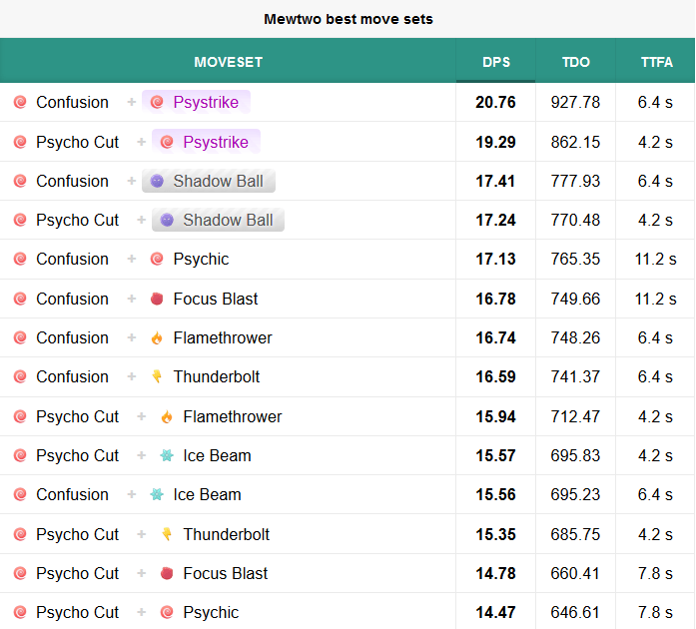The image size is (696, 629).
Task: Sort table by the DPS column header
Action: (x=496, y=61)
